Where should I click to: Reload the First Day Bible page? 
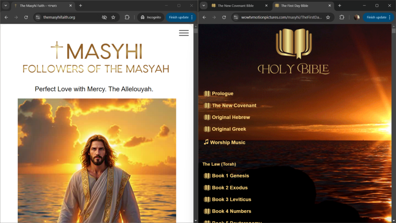click(x=224, y=17)
